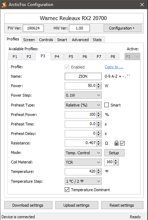The height and width of the screenshot is (220, 148).
Task: Click the 'Device is connected' status text
Action: [18, 217]
